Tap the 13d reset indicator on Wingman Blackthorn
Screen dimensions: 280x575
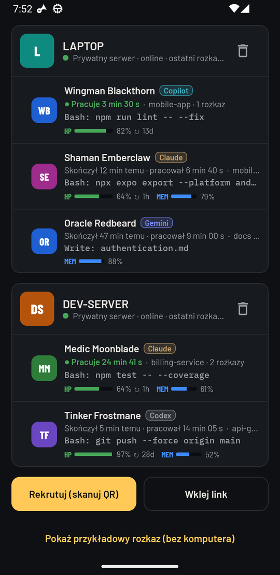pyautogui.click(x=144, y=131)
